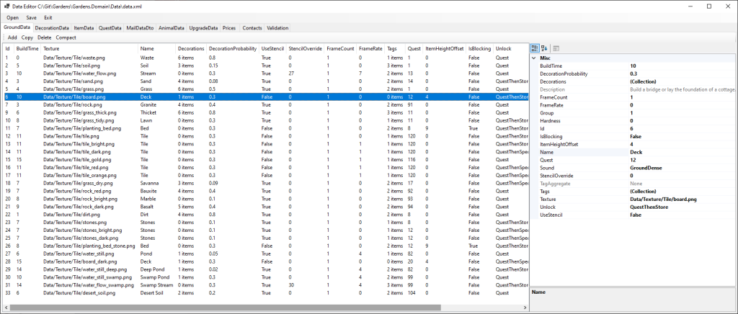This screenshot has width=738, height=314.
Task: Select the Swamp Pond row
Action: tap(155, 277)
